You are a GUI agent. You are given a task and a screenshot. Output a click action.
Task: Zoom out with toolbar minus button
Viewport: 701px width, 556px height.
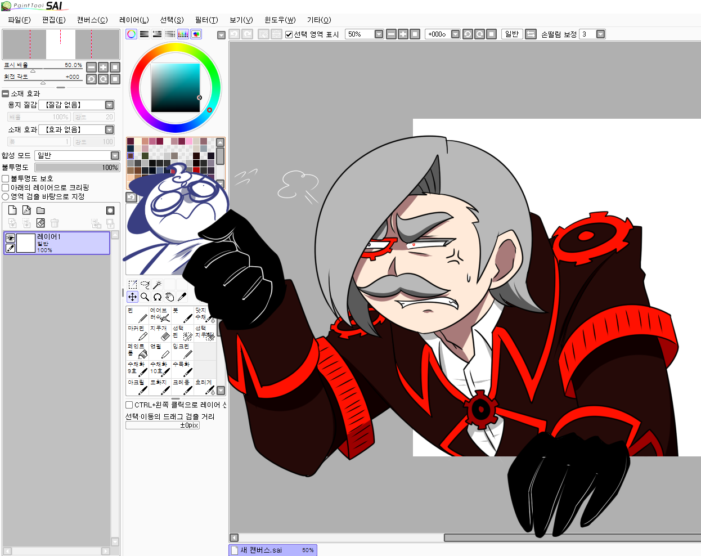click(391, 34)
